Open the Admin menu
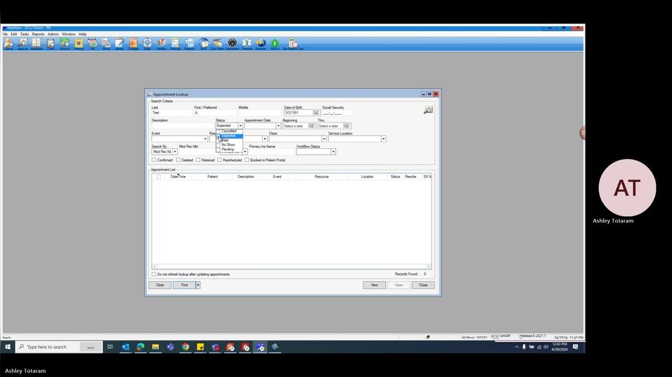The height and width of the screenshot is (377, 672). [53, 34]
